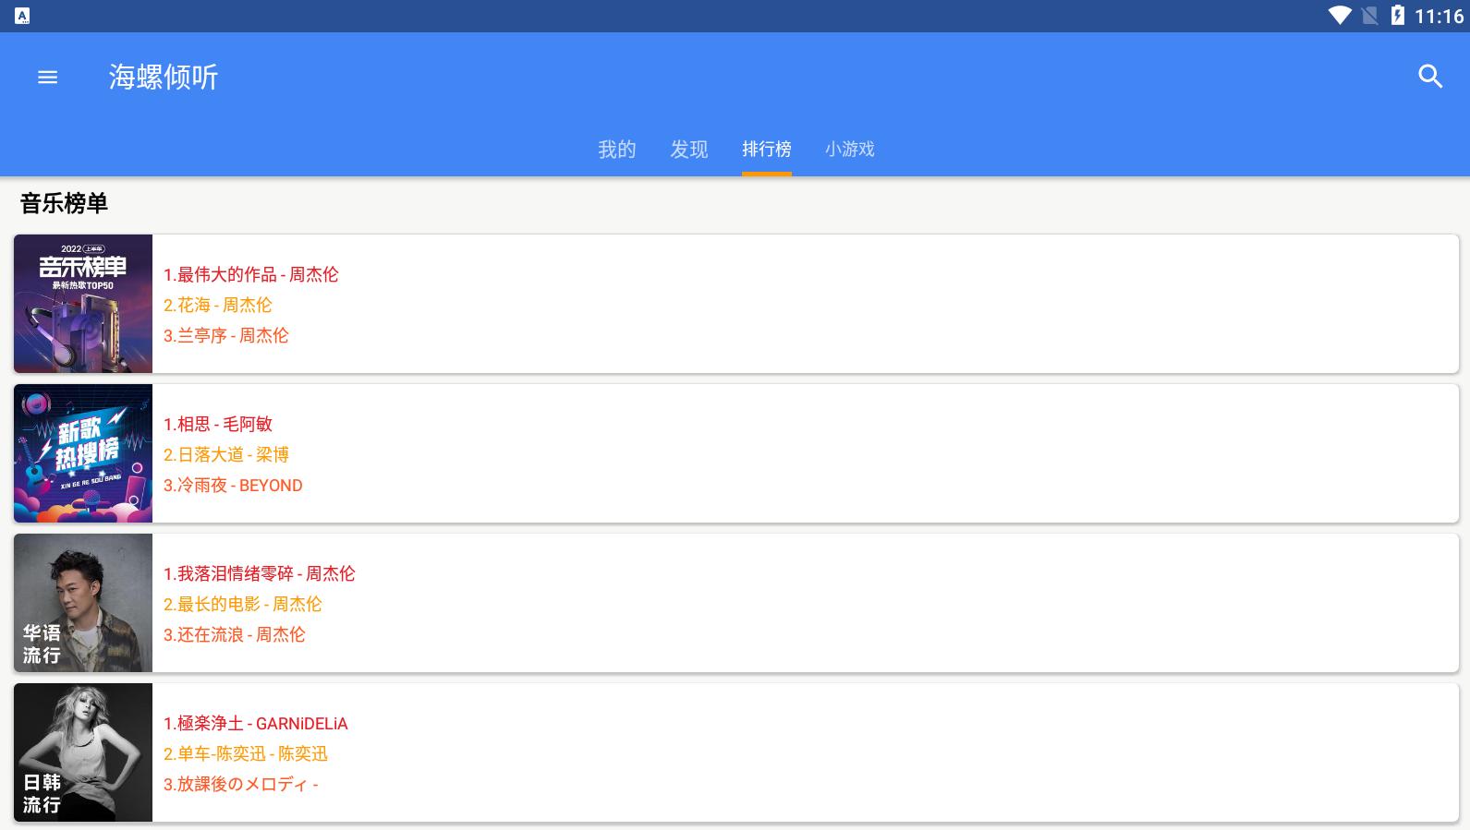Tap the 海螺倾听 app title

[164, 78]
